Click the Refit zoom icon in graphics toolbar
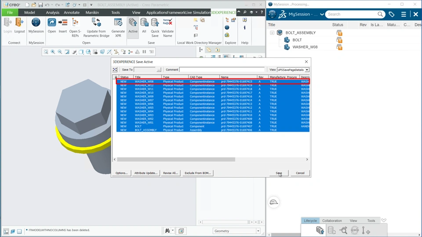 click(46, 52)
